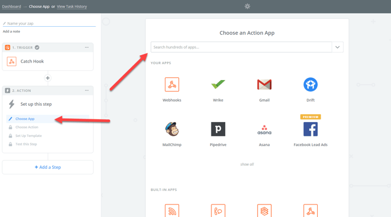Click the trigger completed checkmark badge
Screen dimensions: 391x217
tap(37, 47)
